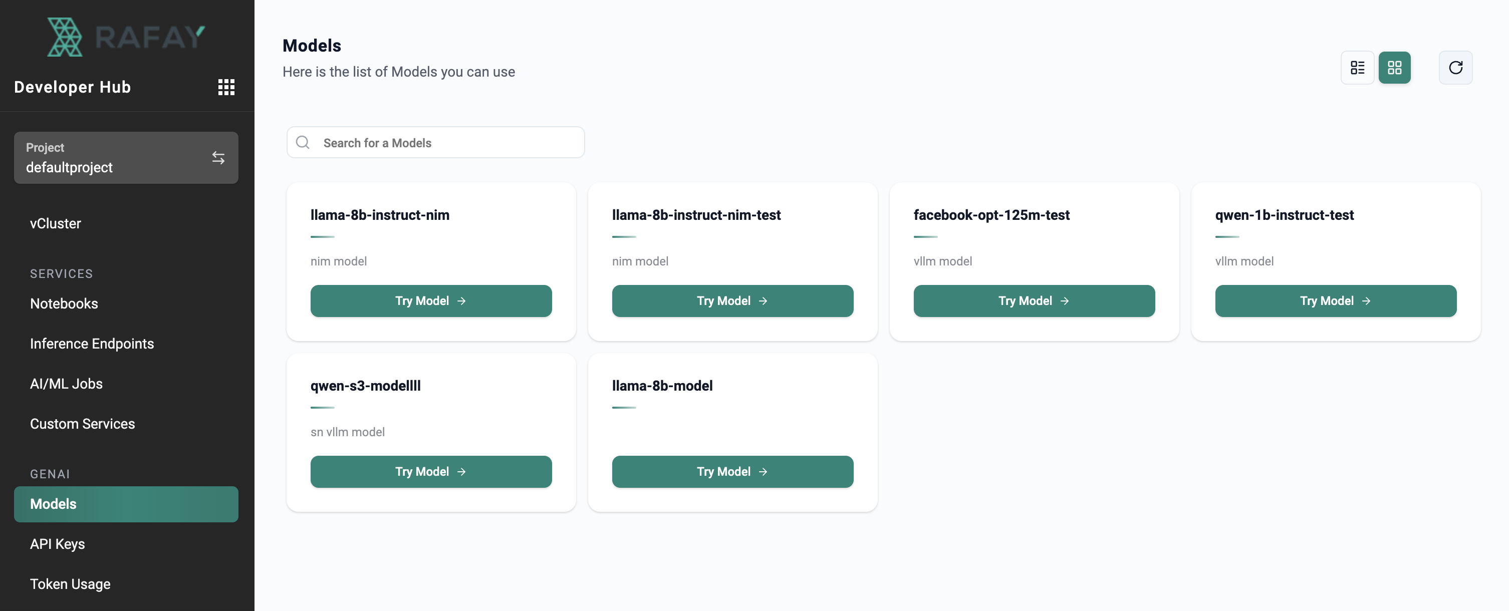Try the qwen-1b-instruct-test model

[1336, 301]
